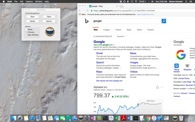Click Chrome's back arrow button
This screenshot has height=122, width=195.
click(80, 11)
